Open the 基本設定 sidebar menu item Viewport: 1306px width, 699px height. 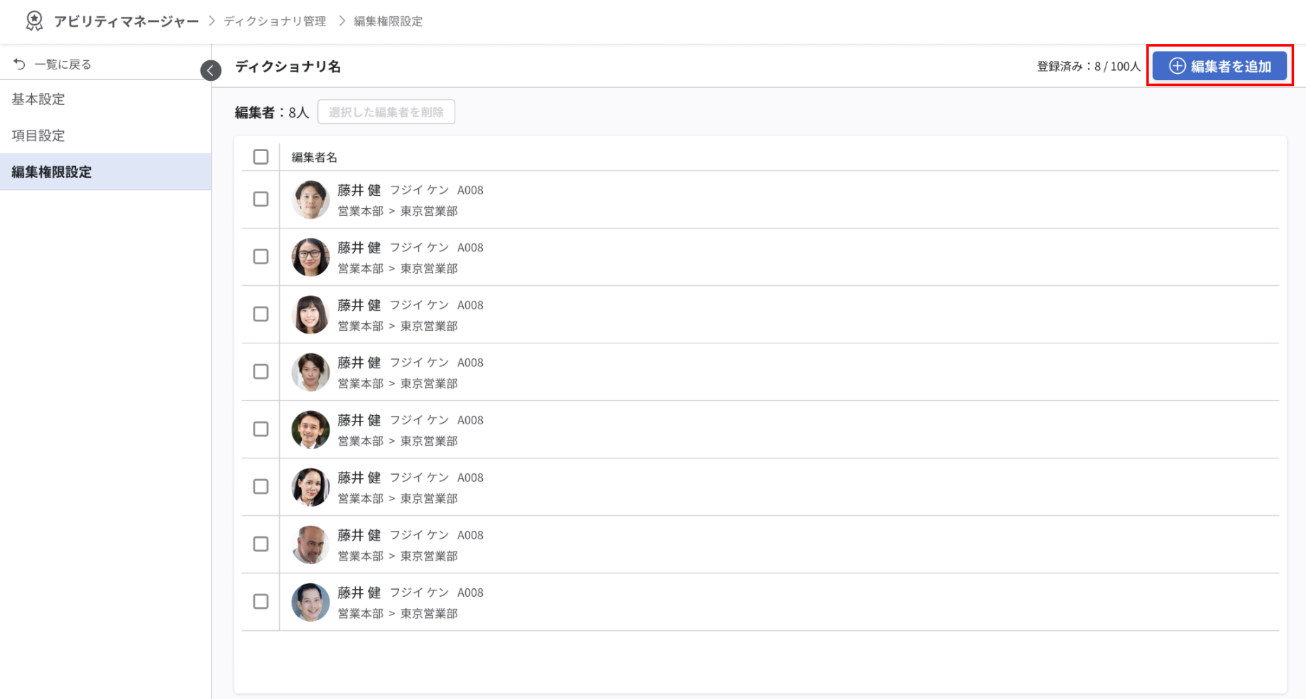38,99
